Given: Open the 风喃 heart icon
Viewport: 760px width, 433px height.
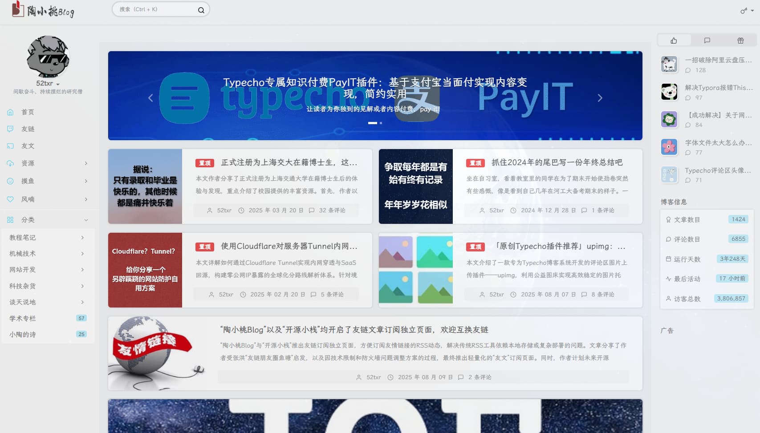Looking at the screenshot, I should [x=10, y=199].
